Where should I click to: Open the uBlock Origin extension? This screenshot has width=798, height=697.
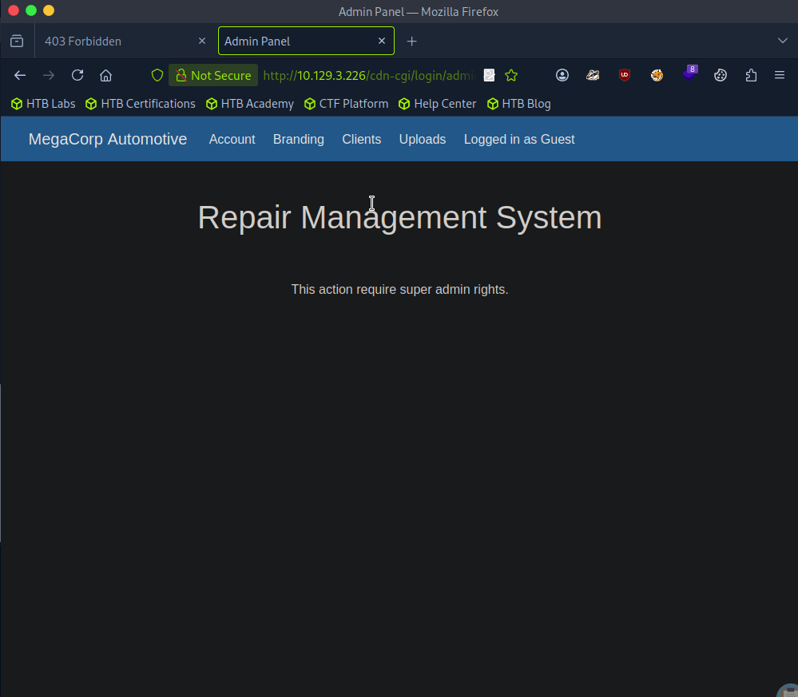point(625,75)
